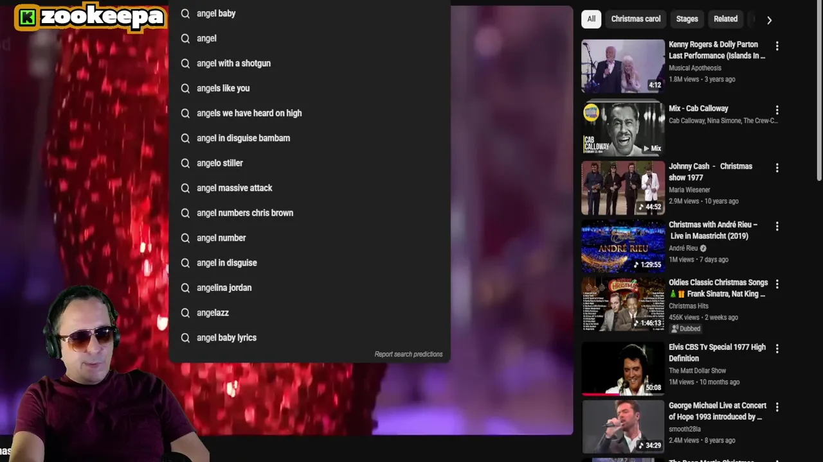
Task: Click search icon beside 'angelazz'
Action: coord(185,313)
